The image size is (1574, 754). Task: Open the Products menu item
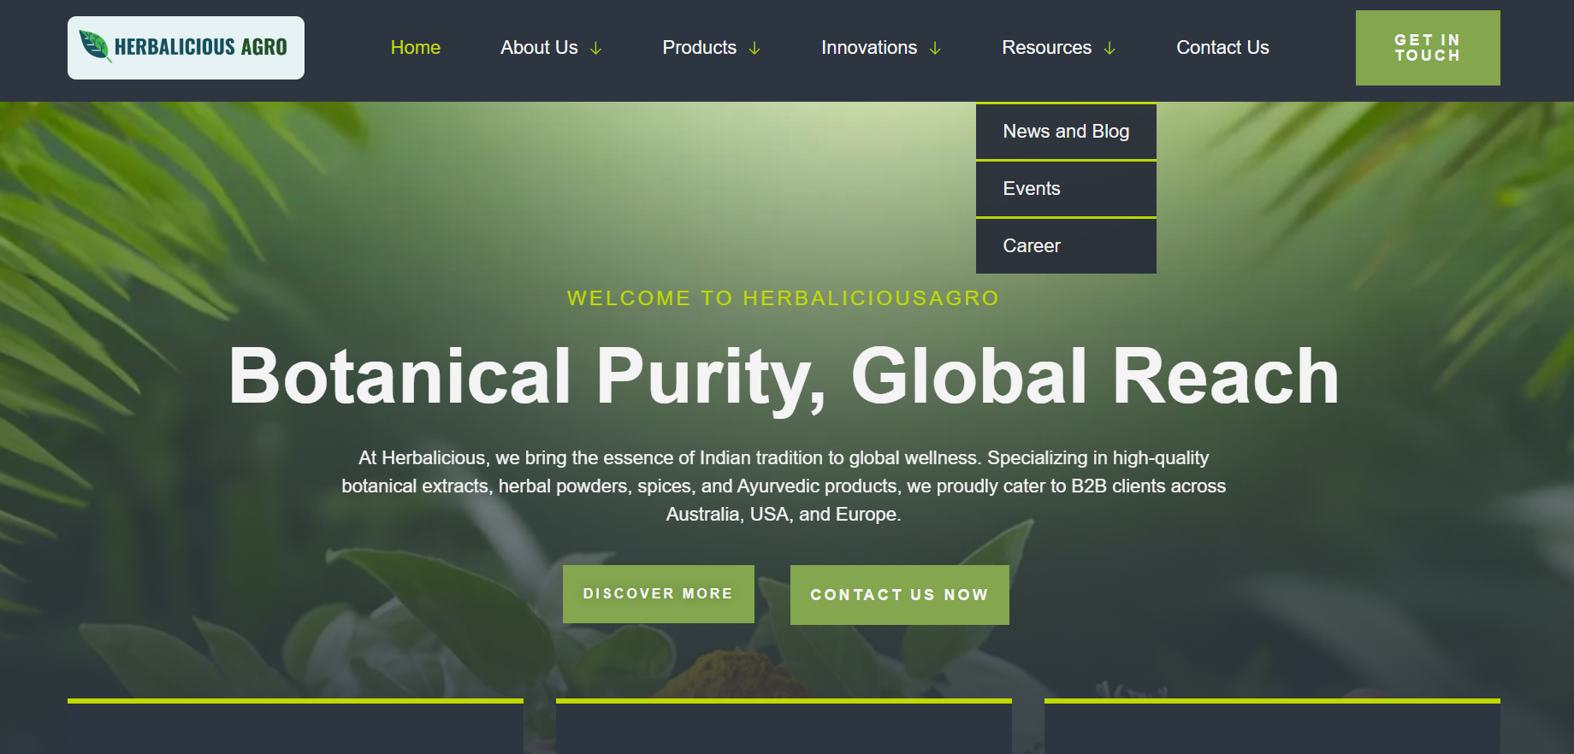[x=699, y=48]
